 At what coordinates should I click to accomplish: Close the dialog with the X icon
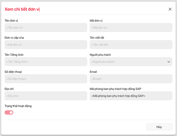point(170,9)
